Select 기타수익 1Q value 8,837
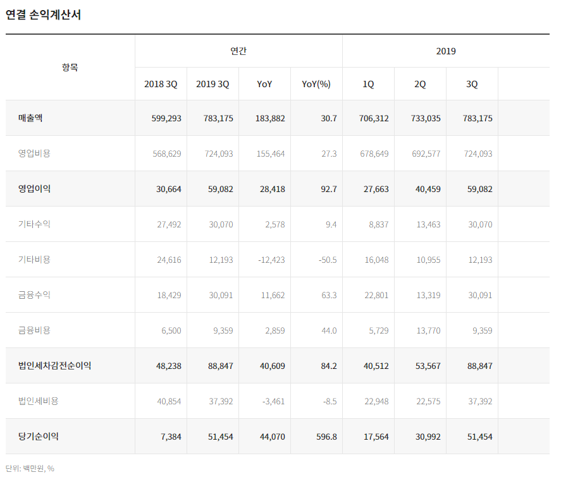Screen dimensions: 561x482 378,224
